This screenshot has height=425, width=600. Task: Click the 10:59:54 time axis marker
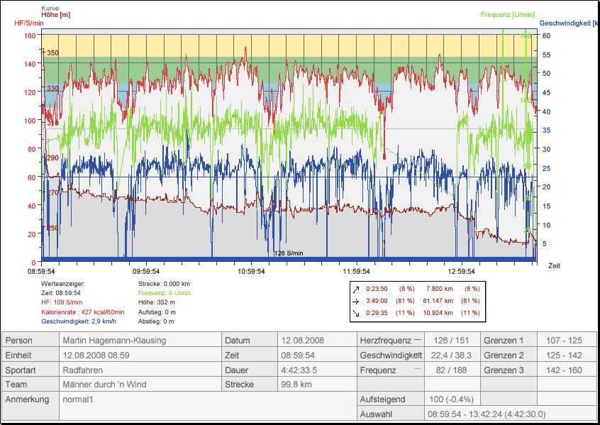click(251, 271)
